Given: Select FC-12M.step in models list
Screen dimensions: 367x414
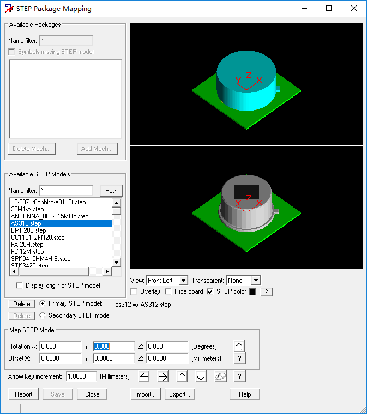Looking at the screenshot, I should click(61, 252).
